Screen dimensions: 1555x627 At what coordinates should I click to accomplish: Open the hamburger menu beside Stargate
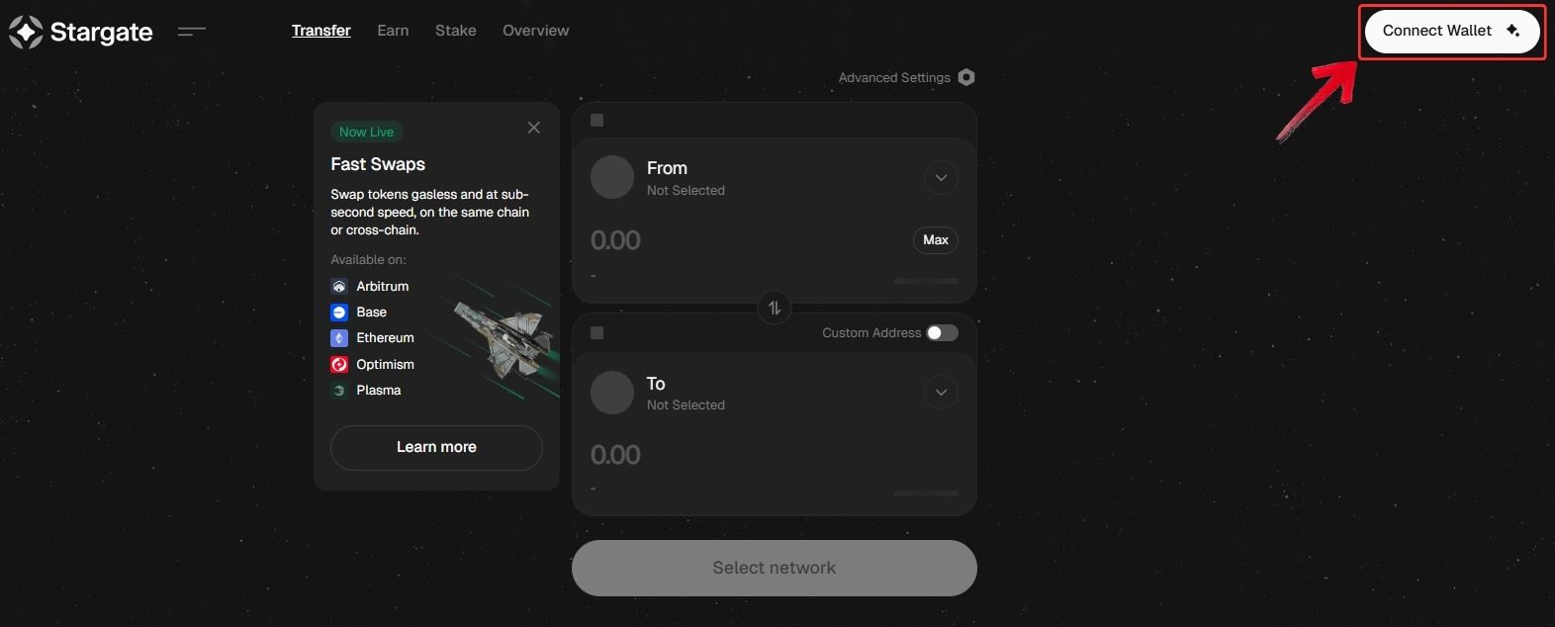pyautogui.click(x=192, y=32)
